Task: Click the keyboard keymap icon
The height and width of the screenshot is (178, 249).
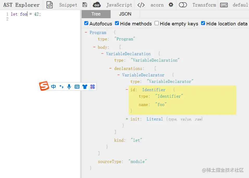Action: pyautogui.click(x=224, y=5)
